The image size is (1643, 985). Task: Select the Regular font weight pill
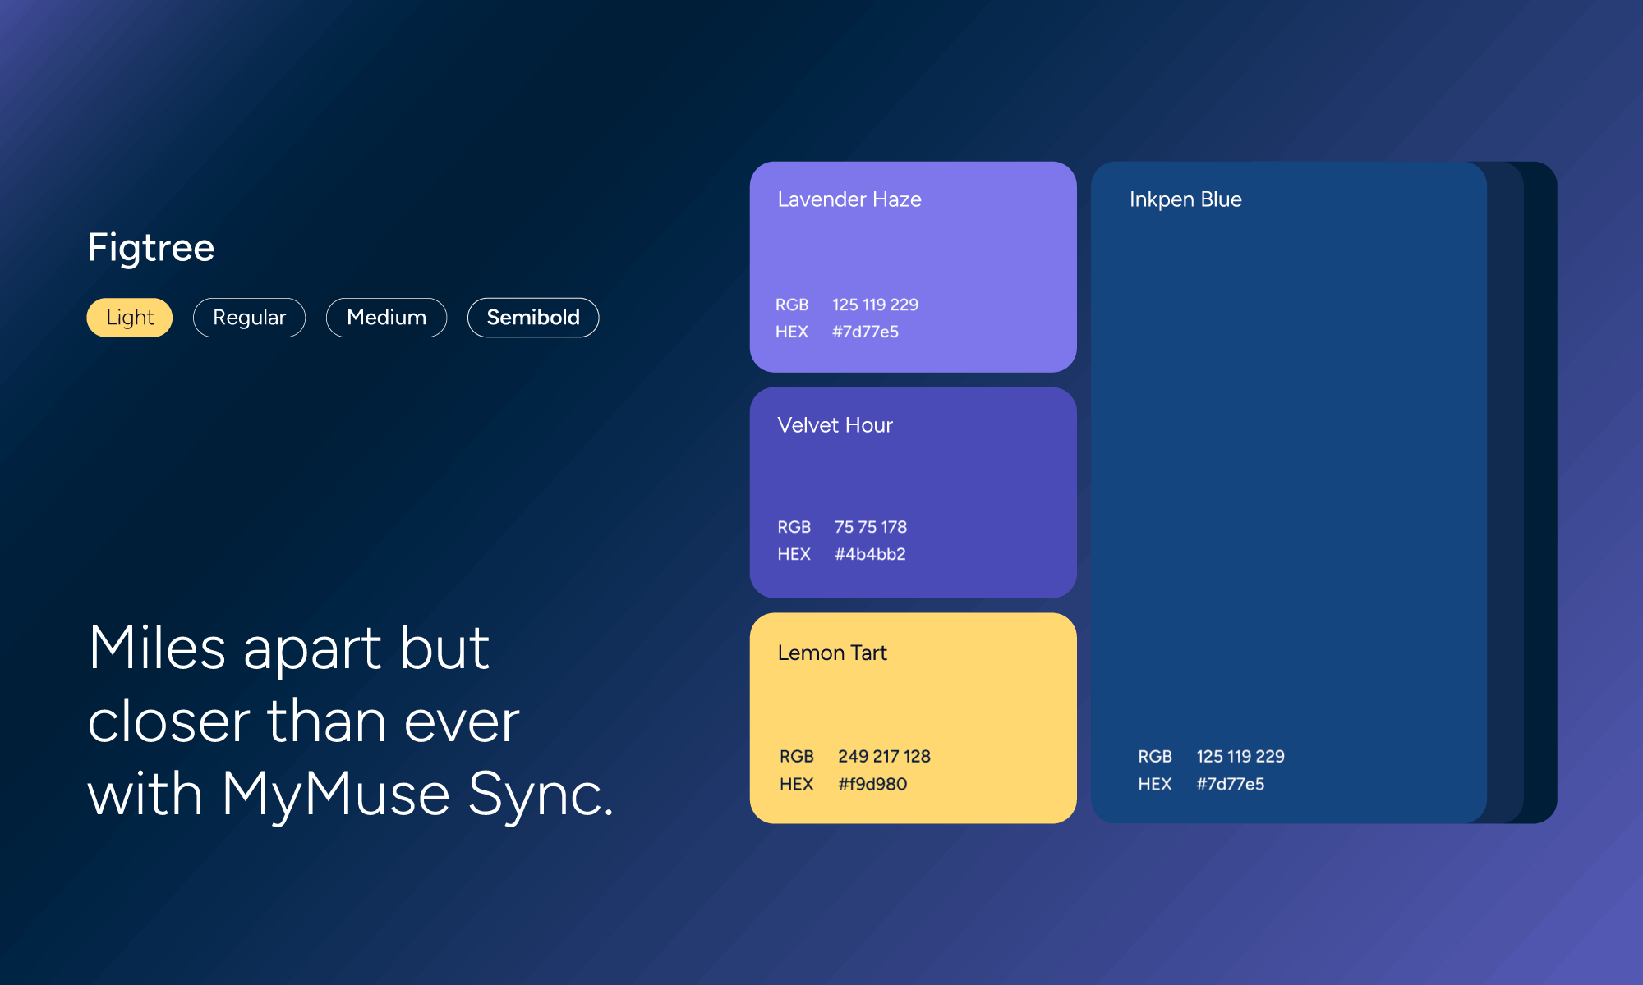(x=249, y=318)
